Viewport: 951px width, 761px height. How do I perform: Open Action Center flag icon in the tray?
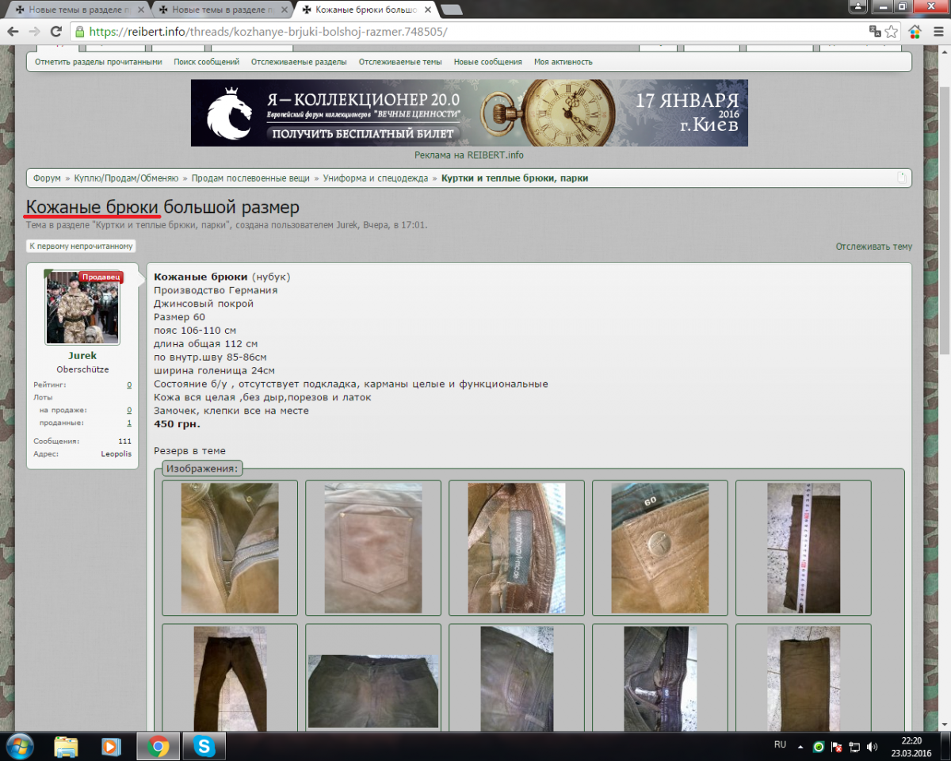coord(837,747)
